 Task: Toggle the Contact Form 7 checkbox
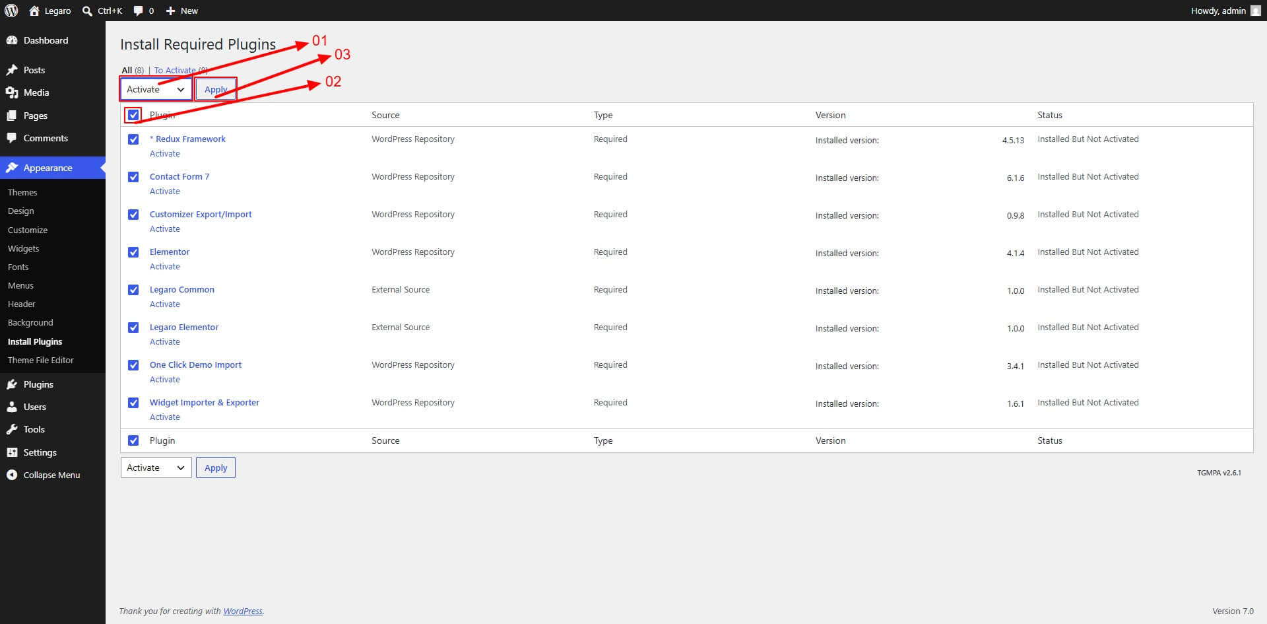pyautogui.click(x=133, y=177)
